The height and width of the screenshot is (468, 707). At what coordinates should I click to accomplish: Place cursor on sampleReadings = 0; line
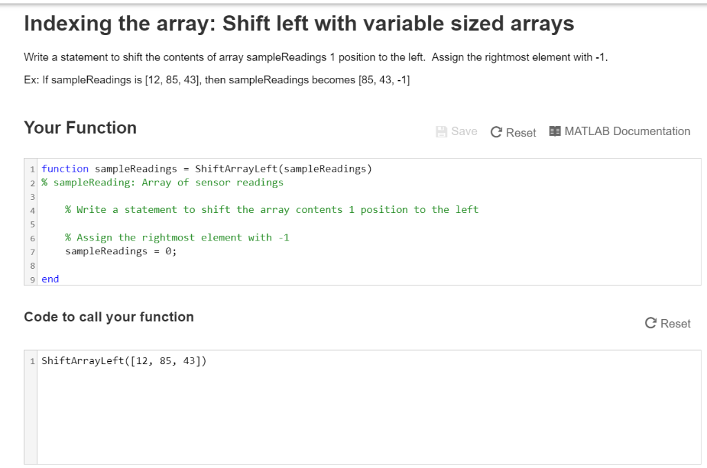tap(121, 251)
